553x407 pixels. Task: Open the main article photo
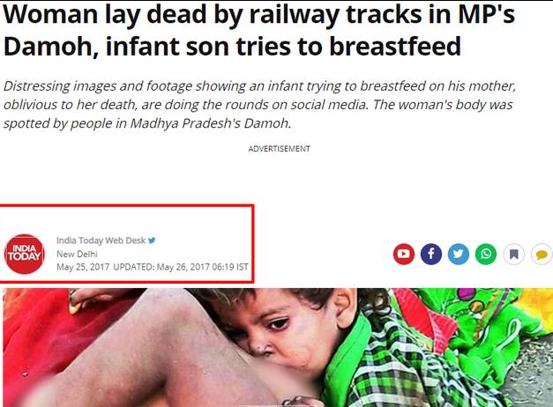click(x=278, y=347)
